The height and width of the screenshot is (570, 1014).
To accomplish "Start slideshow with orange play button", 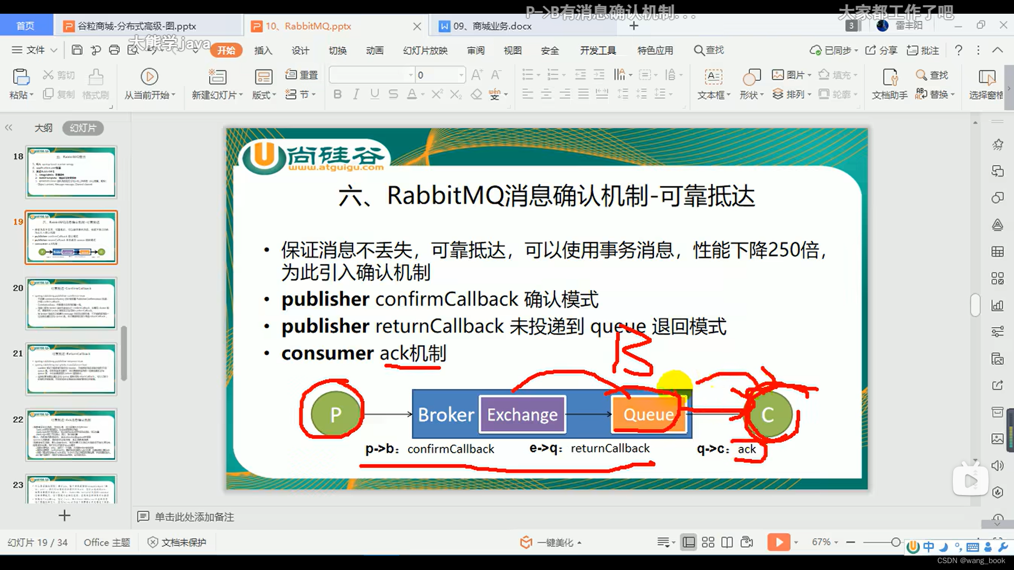I will (779, 542).
